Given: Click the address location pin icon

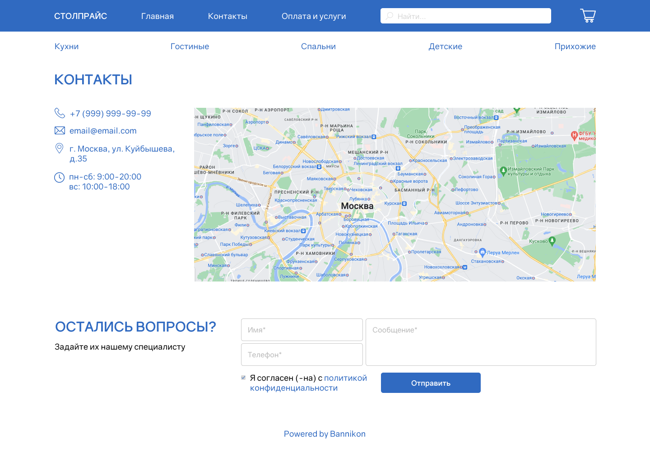Looking at the screenshot, I should pos(59,148).
